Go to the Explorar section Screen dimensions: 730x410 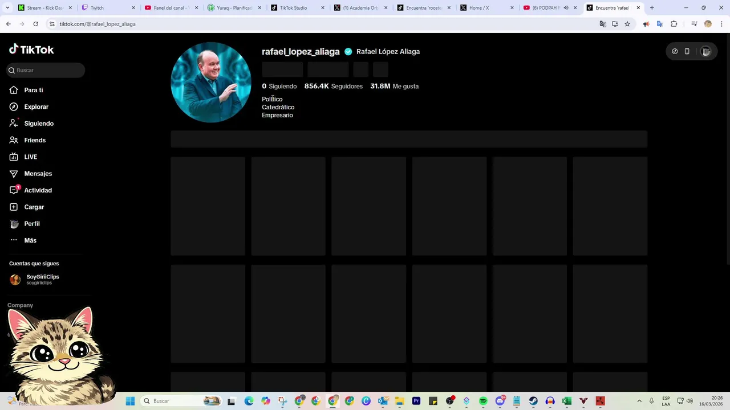(36, 106)
